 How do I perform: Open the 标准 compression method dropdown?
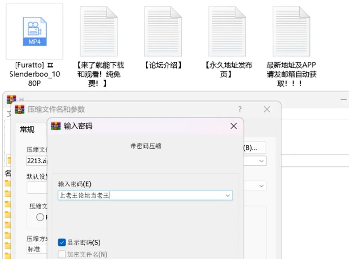tap(37, 249)
